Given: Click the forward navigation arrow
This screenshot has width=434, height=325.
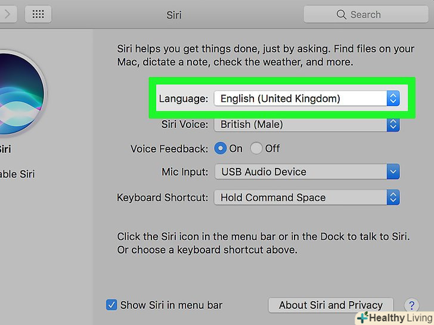Looking at the screenshot, I should tap(8, 14).
